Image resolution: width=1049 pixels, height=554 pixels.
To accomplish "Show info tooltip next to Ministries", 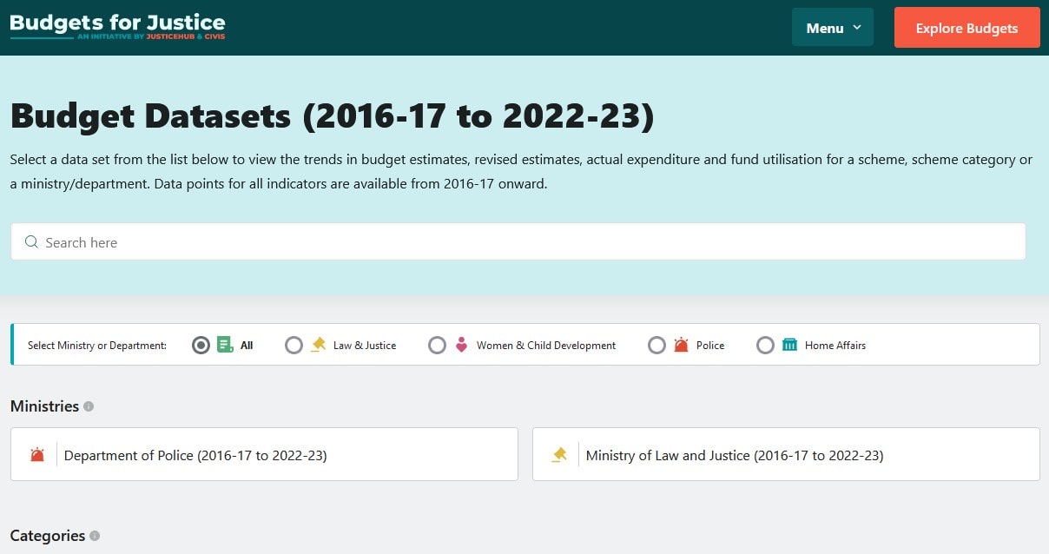I will (89, 406).
